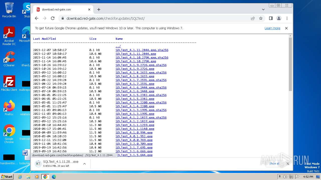
Task: Open SQLTest_4.1.1.1259.exe link
Action: (135, 125)
